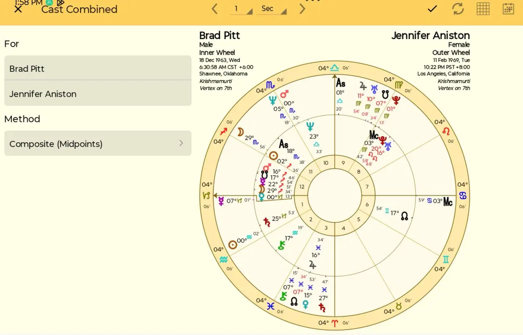Expand the Composite (Midpoints) method selector
Image resolution: width=523 pixels, height=335 pixels.
[x=98, y=143]
